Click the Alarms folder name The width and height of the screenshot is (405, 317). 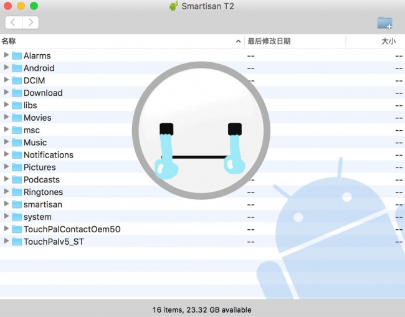click(x=37, y=56)
